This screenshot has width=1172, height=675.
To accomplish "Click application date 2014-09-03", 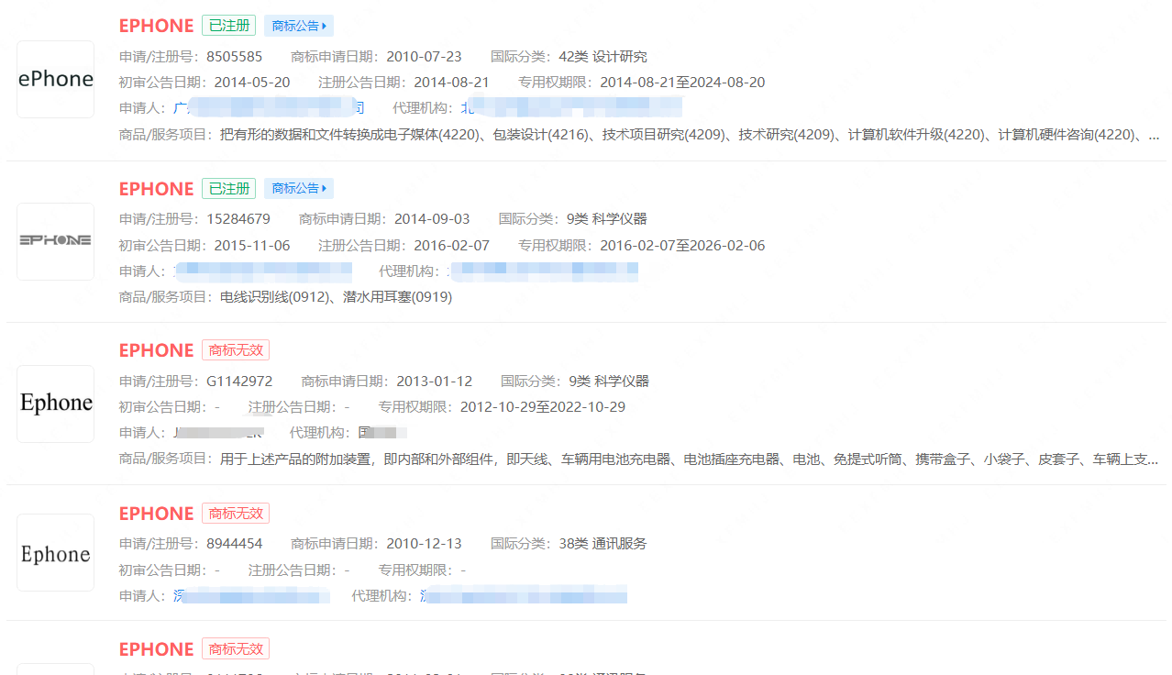I will pos(432,219).
